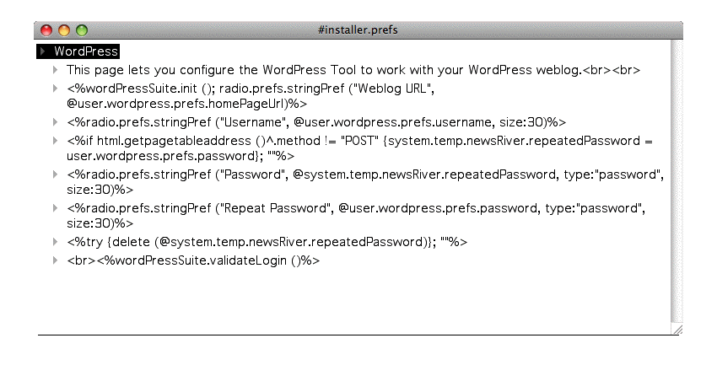Screen dimensions: 717x381
Task: Select the wordPressSuite.validateLogin line
Action: (x=193, y=260)
